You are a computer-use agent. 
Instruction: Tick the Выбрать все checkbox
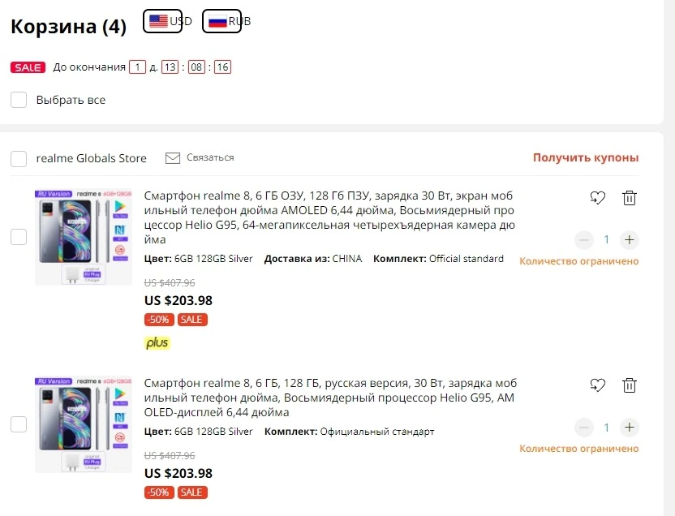[x=19, y=100]
